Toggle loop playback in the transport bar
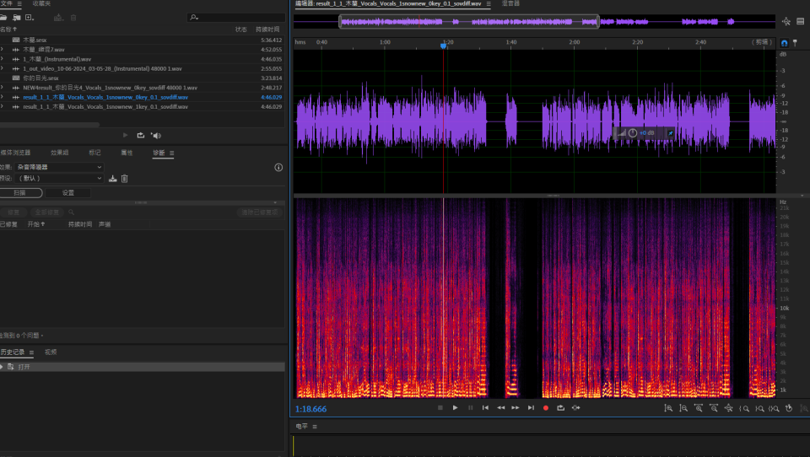Viewport: 810px width, 457px height. [x=561, y=408]
